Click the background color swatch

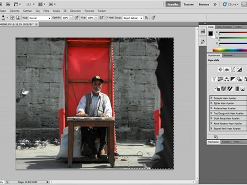pos(214,37)
